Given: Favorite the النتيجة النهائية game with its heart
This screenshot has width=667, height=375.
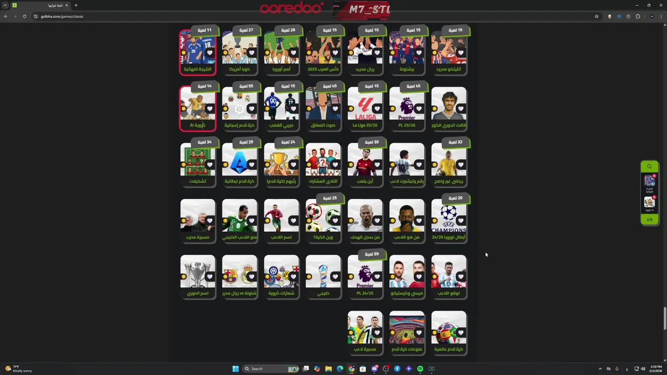Looking at the screenshot, I should point(209,53).
